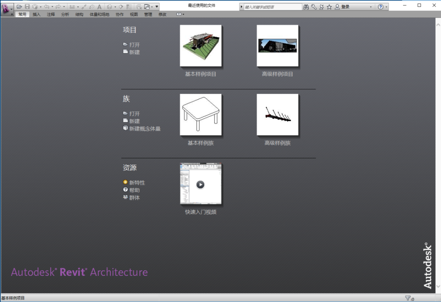Click the Open folder icon in quick access toolbar
This screenshot has width=441, height=302.
click(x=19, y=7)
